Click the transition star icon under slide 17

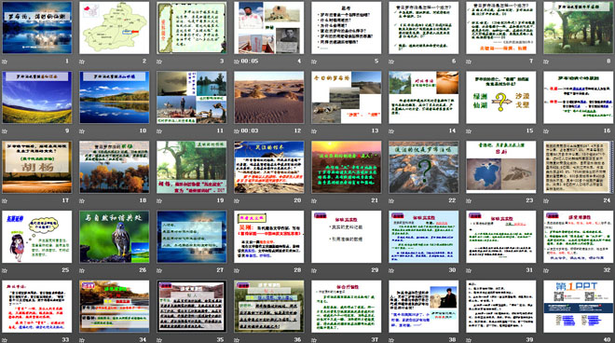coord(5,201)
